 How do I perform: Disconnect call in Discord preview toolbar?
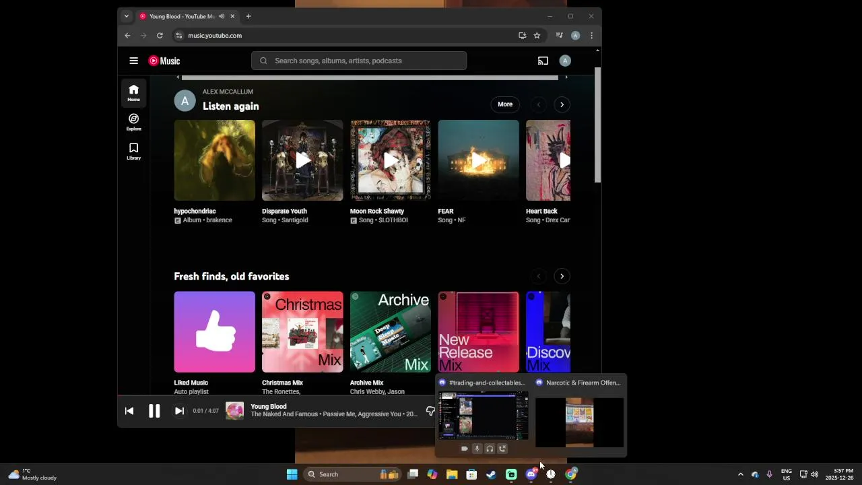click(502, 449)
